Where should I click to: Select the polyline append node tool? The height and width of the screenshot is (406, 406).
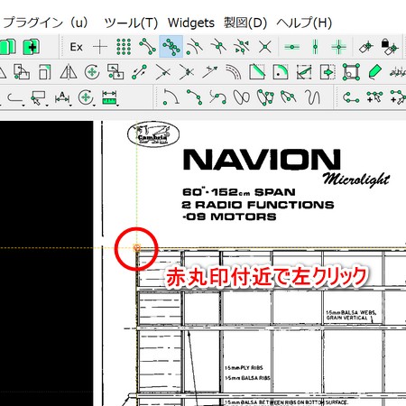pyautogui.click(x=398, y=97)
